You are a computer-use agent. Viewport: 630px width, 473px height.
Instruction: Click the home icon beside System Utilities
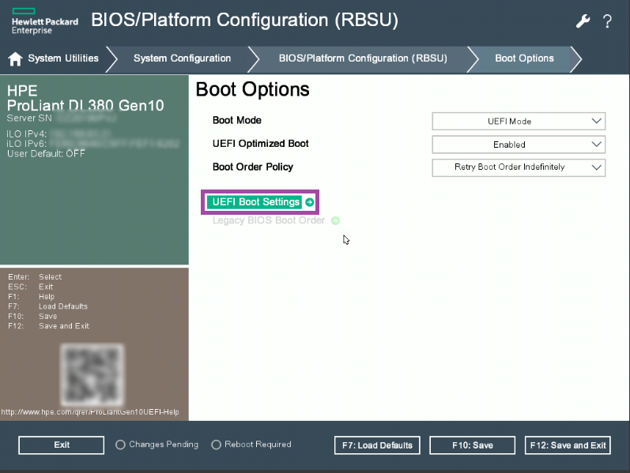(x=15, y=58)
